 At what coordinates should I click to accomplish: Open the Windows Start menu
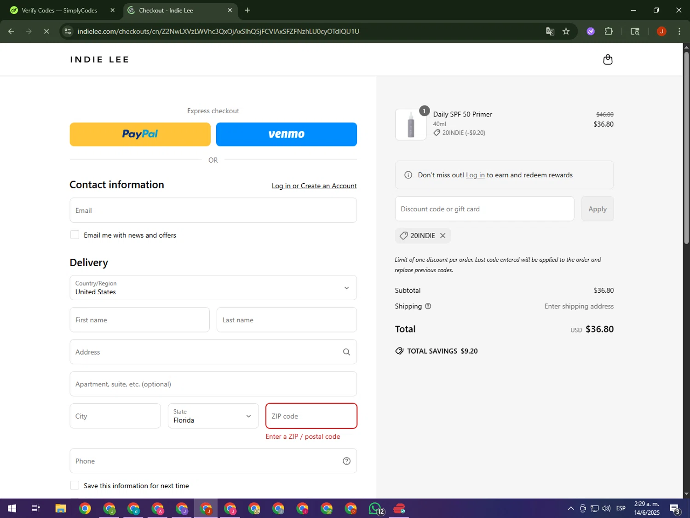coord(12,508)
